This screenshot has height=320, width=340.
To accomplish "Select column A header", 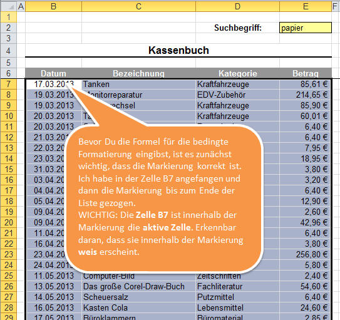I will (21, 6).
